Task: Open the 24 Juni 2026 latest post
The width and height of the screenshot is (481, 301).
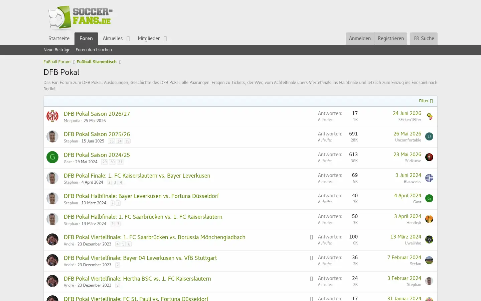Action: click(407, 113)
